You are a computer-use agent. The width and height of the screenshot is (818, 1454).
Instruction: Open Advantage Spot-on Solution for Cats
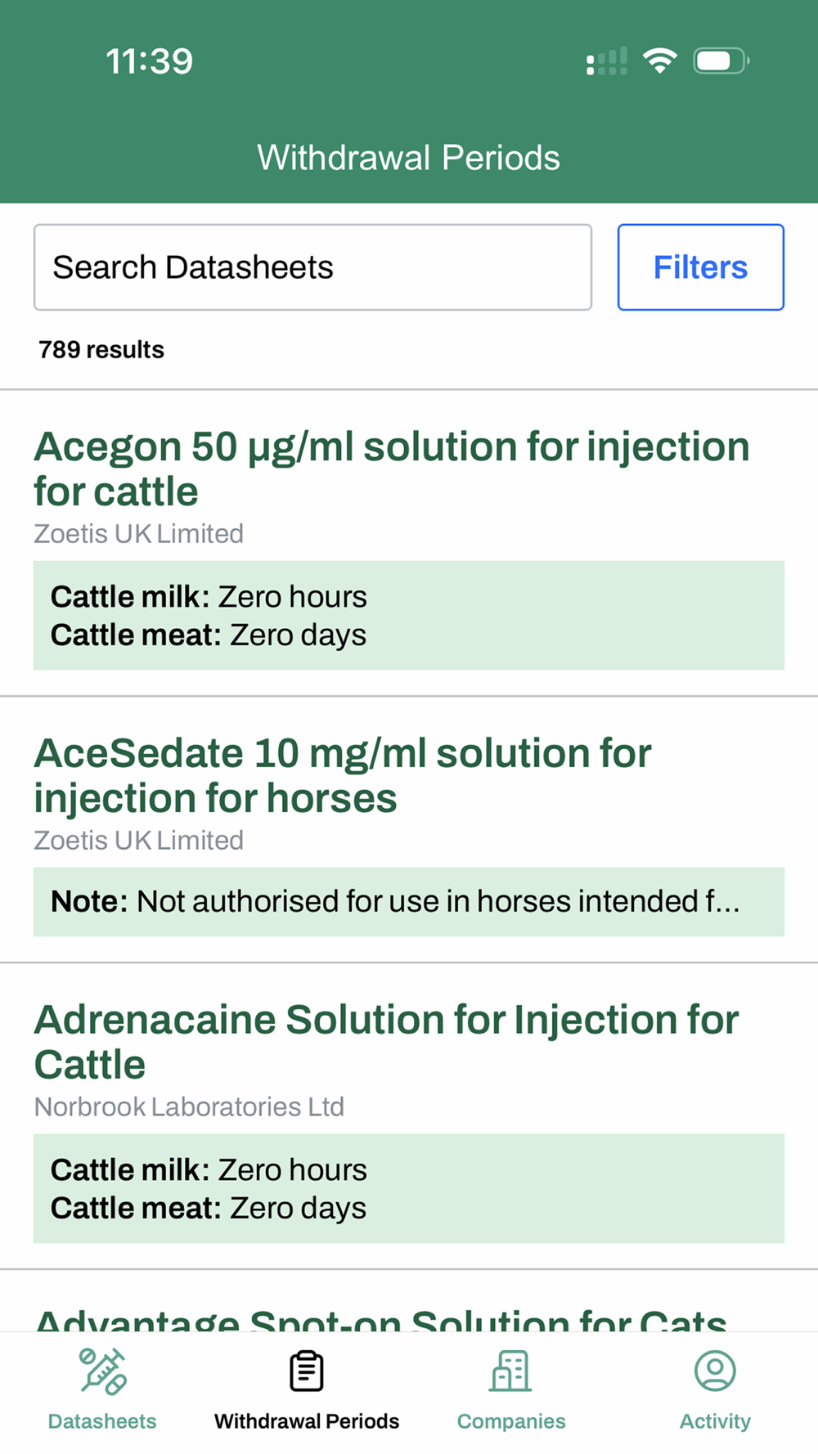381,1318
